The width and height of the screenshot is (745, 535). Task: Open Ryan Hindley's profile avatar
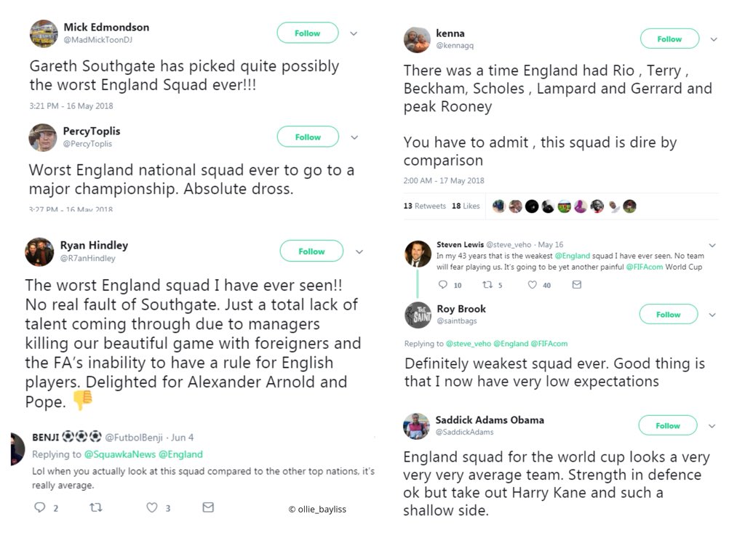[x=40, y=252]
